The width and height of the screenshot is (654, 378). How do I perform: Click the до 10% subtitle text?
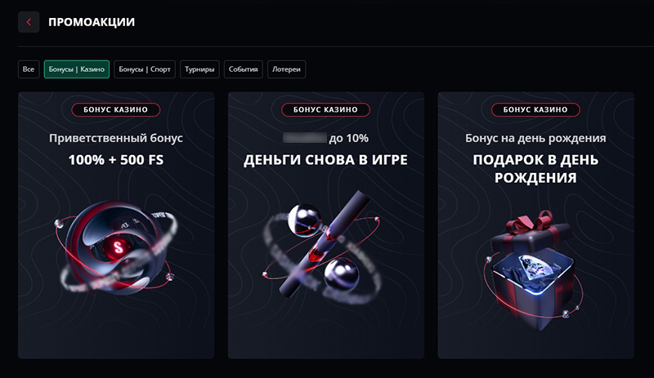click(x=349, y=138)
